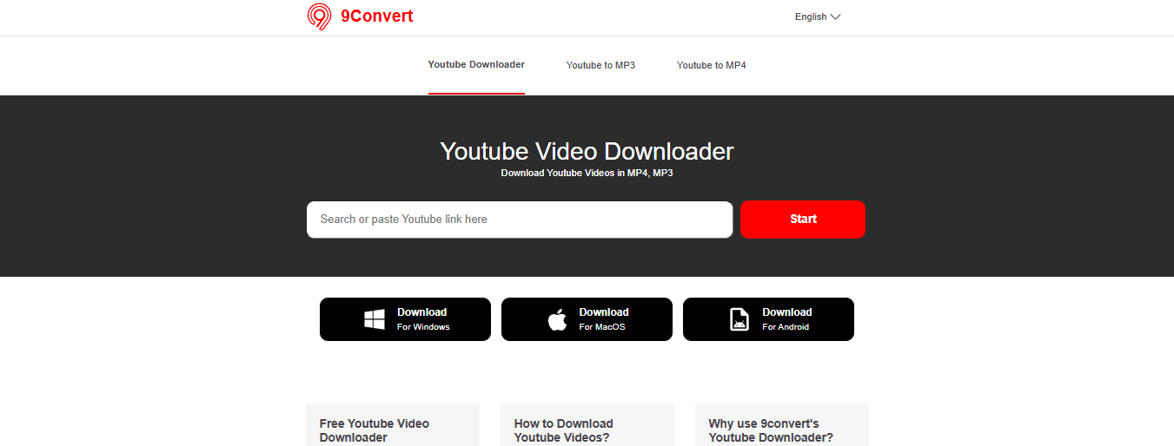This screenshot has width=1174, height=446.
Task: Click the red Start button
Action: coord(803,220)
